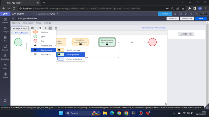Choose Conversation flow option
Screen dimensions: 209x117
point(71,59)
